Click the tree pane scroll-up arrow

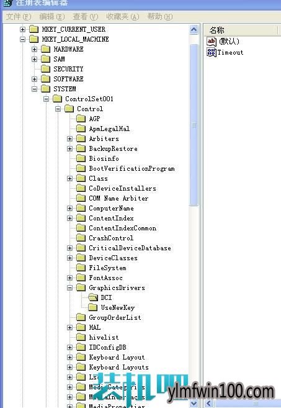194,30
